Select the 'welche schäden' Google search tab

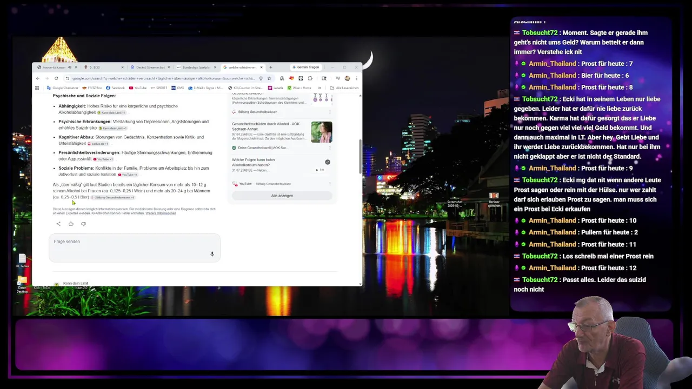(x=242, y=68)
